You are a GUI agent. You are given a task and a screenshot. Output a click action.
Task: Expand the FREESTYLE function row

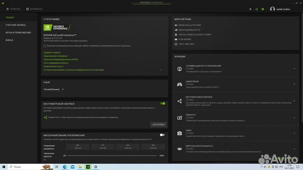(x=294, y=118)
